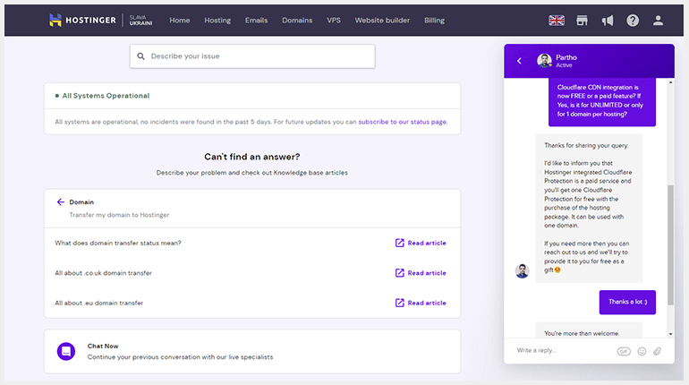Open the Hosting menu
Viewport: 689px width, 385px height.
tap(217, 21)
